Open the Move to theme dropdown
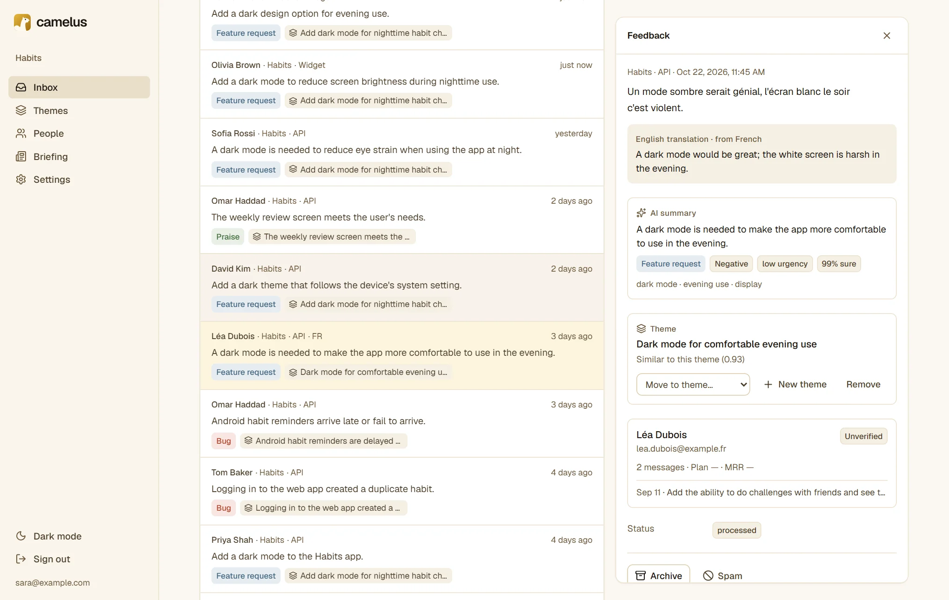The image size is (949, 600). (x=693, y=385)
